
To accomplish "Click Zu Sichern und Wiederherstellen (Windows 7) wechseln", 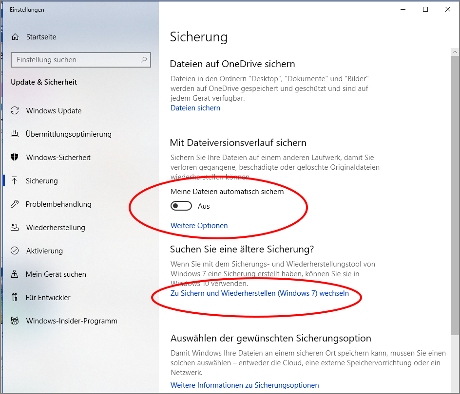I will pyautogui.click(x=260, y=293).
